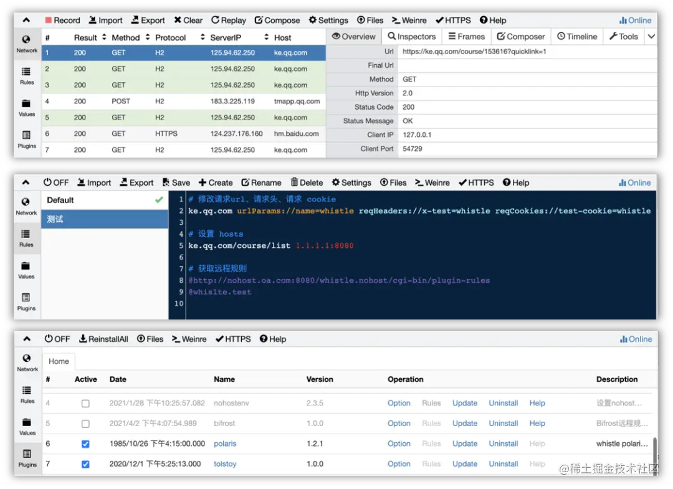Open Files in the Plugins panel toolbar
This screenshot has width=673, height=489.
tap(150, 339)
